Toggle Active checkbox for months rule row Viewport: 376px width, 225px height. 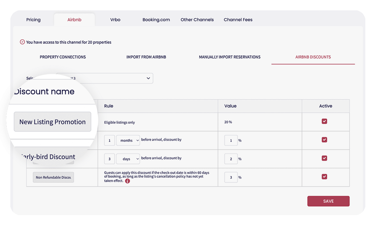(324, 140)
